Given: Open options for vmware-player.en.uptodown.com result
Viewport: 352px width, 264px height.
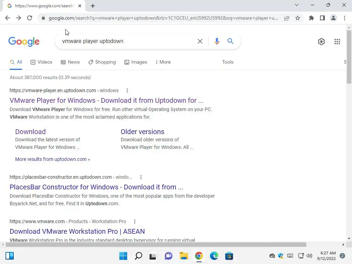Looking at the screenshot, I should click(x=127, y=90).
